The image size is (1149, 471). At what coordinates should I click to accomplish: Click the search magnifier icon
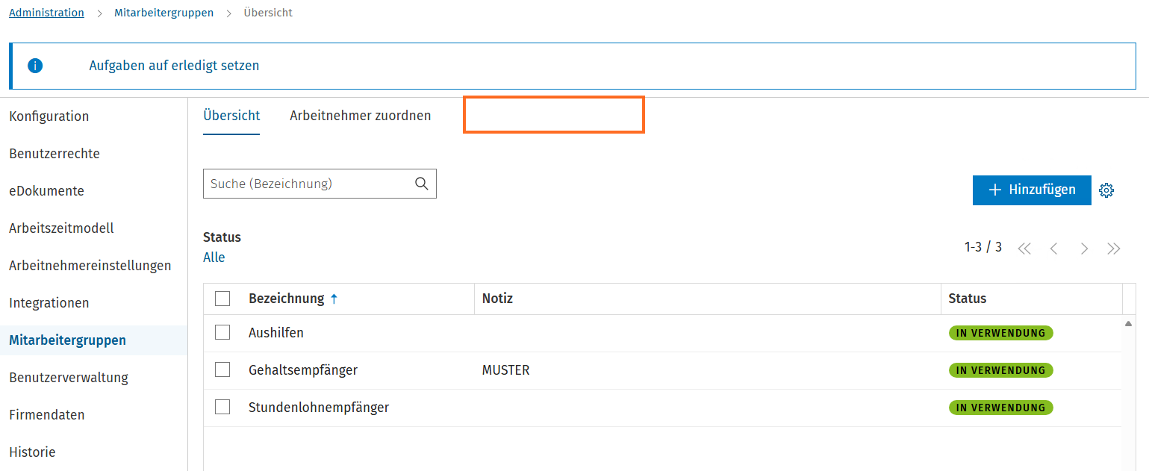(x=422, y=184)
